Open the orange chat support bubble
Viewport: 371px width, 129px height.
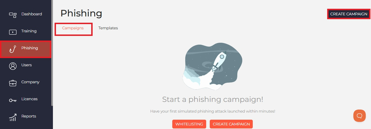359,116
